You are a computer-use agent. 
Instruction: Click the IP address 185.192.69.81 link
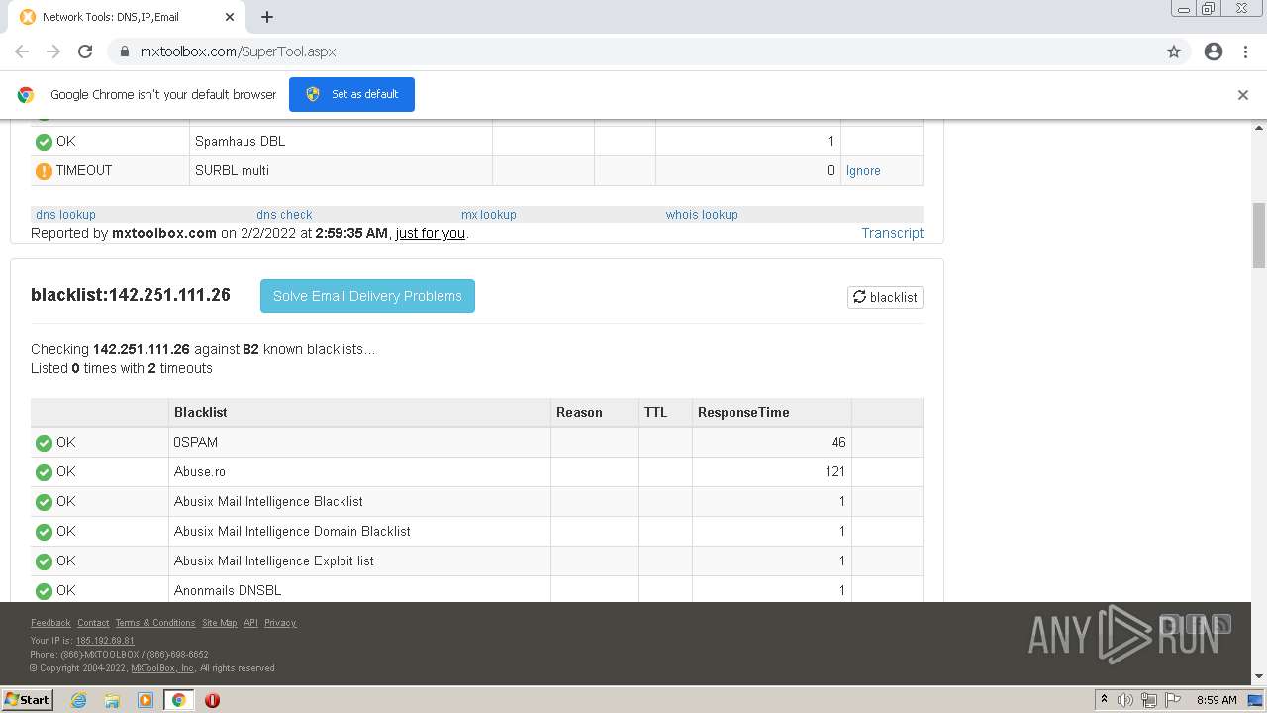[x=105, y=641]
